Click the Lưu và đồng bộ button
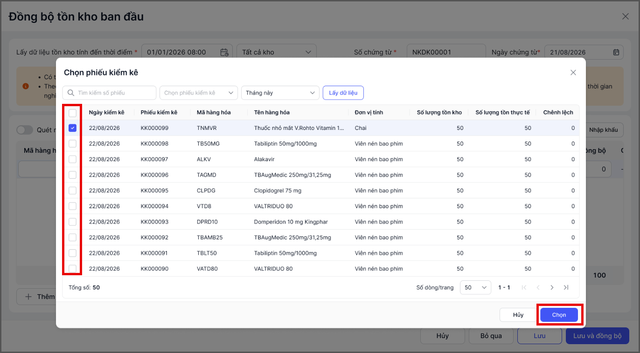 click(598, 336)
